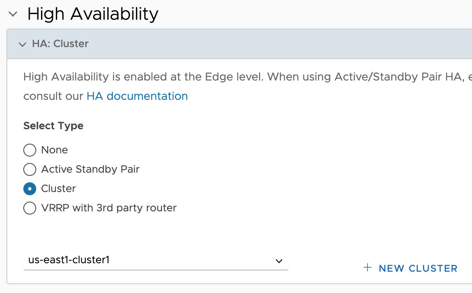Click the cluster selector's down arrow
The height and width of the screenshot is (293, 472).
[279, 261]
